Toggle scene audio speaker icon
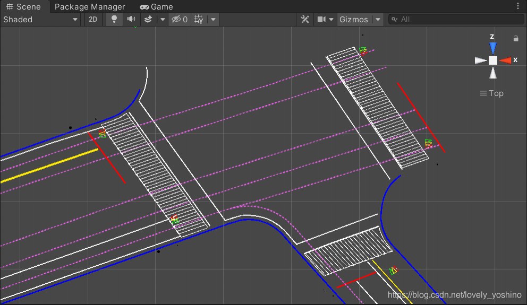Screen dimensions: 527x305 (x=131, y=20)
